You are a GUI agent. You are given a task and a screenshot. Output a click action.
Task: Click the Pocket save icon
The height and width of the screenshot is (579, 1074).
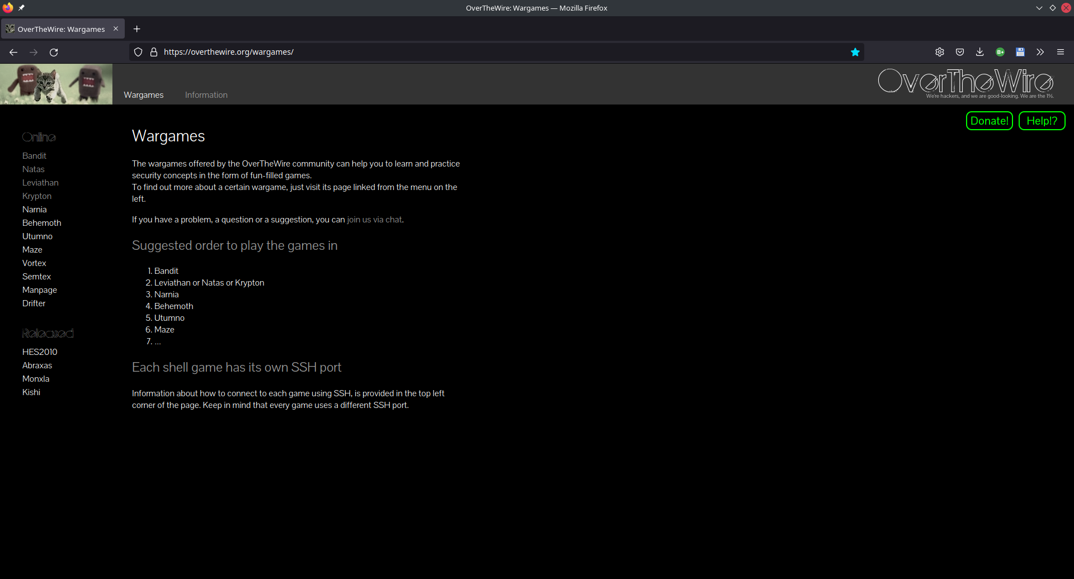960,52
